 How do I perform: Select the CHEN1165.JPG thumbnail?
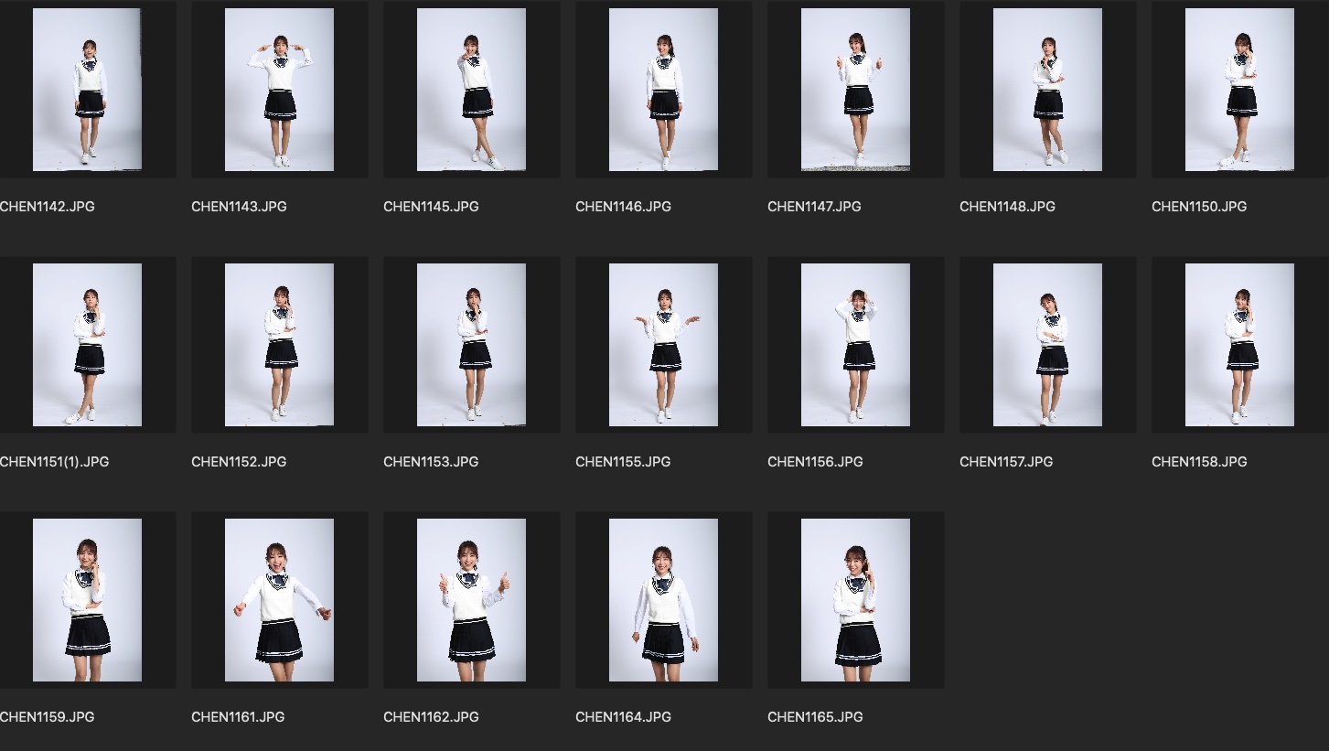(855, 600)
